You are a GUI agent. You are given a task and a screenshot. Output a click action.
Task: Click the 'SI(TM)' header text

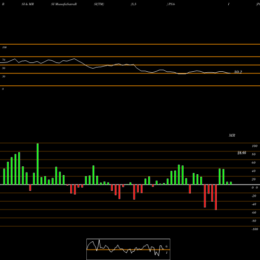(x=99, y=4)
